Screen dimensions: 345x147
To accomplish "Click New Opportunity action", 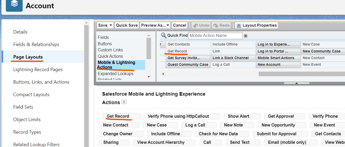I will click(282, 125).
